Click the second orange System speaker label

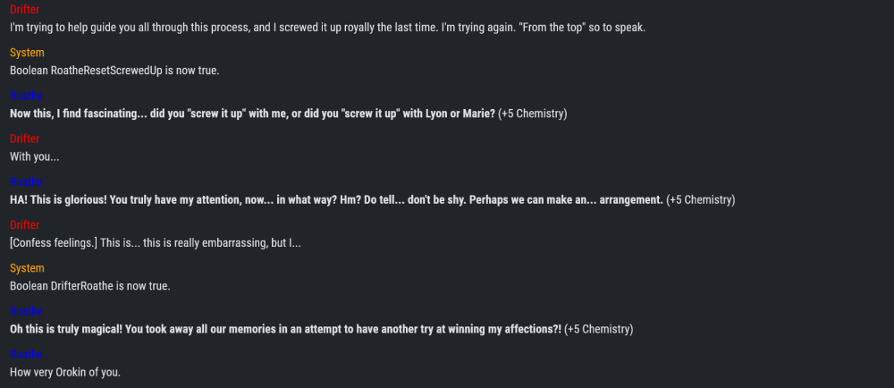pyautogui.click(x=27, y=268)
